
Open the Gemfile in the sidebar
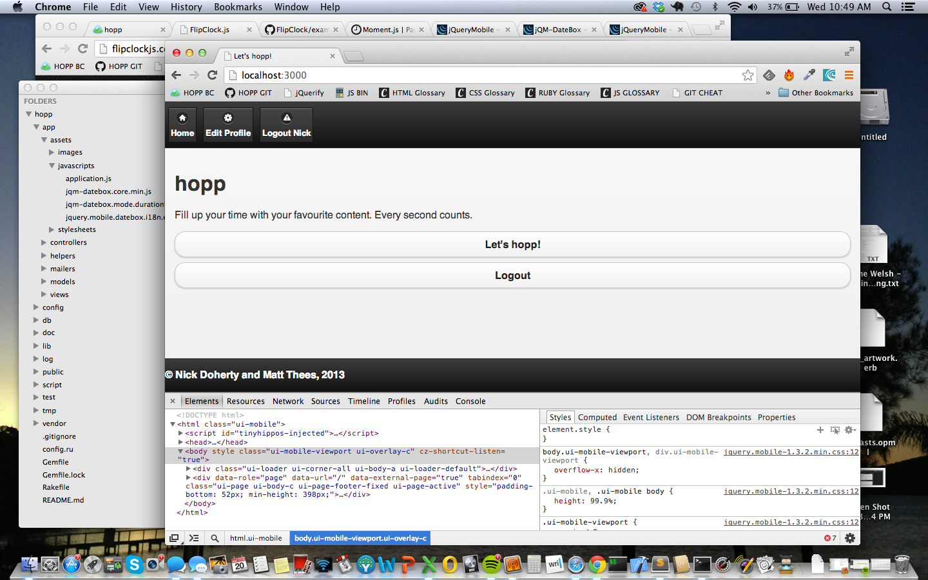click(55, 462)
